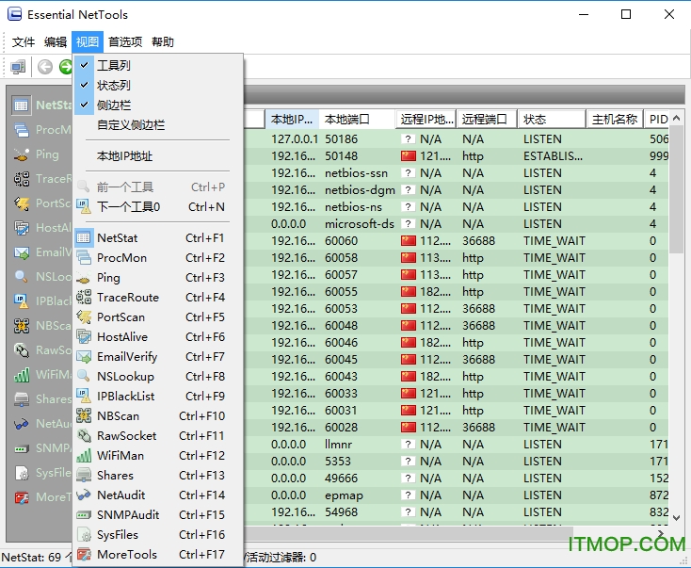Screen dimensions: 691x568
Task: Open WiFiMan sidebar icon
Action: (x=21, y=375)
